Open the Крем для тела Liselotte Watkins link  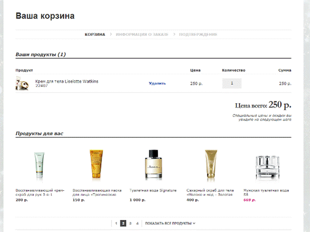[67, 81]
